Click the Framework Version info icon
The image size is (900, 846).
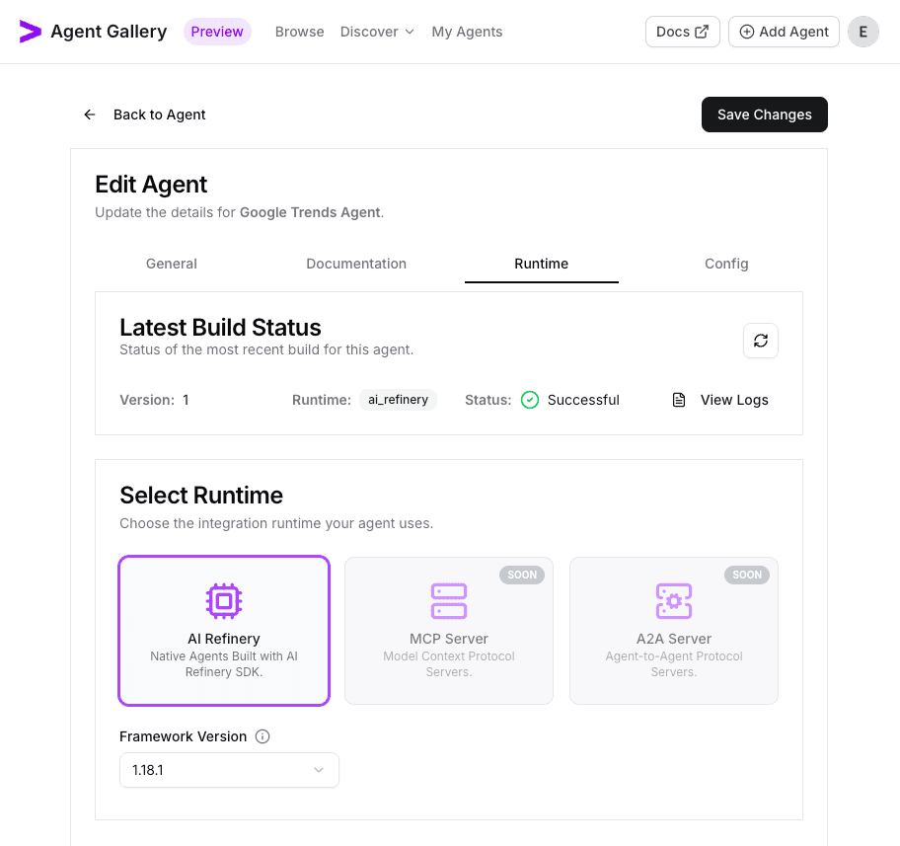(262, 736)
